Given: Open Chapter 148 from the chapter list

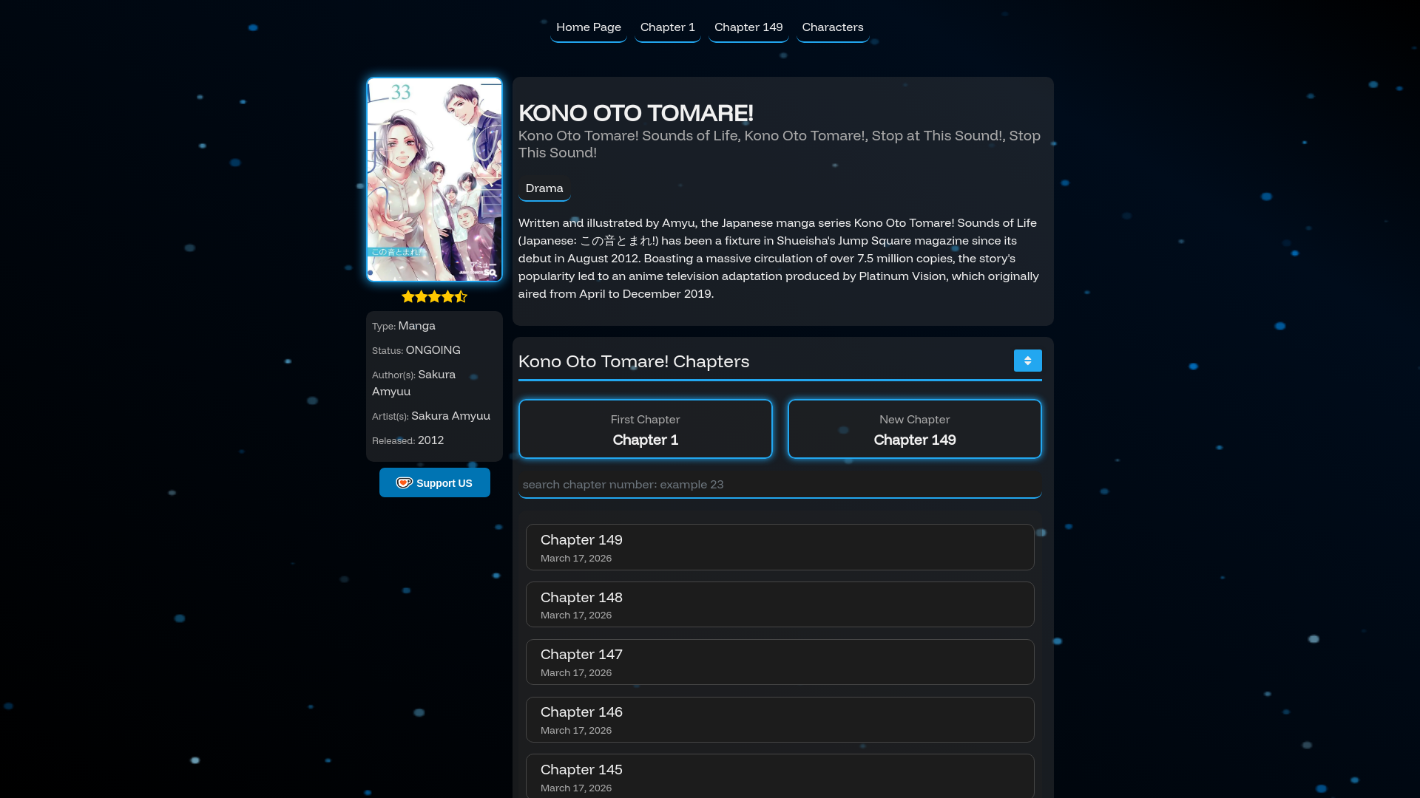Looking at the screenshot, I should pyautogui.click(x=780, y=604).
